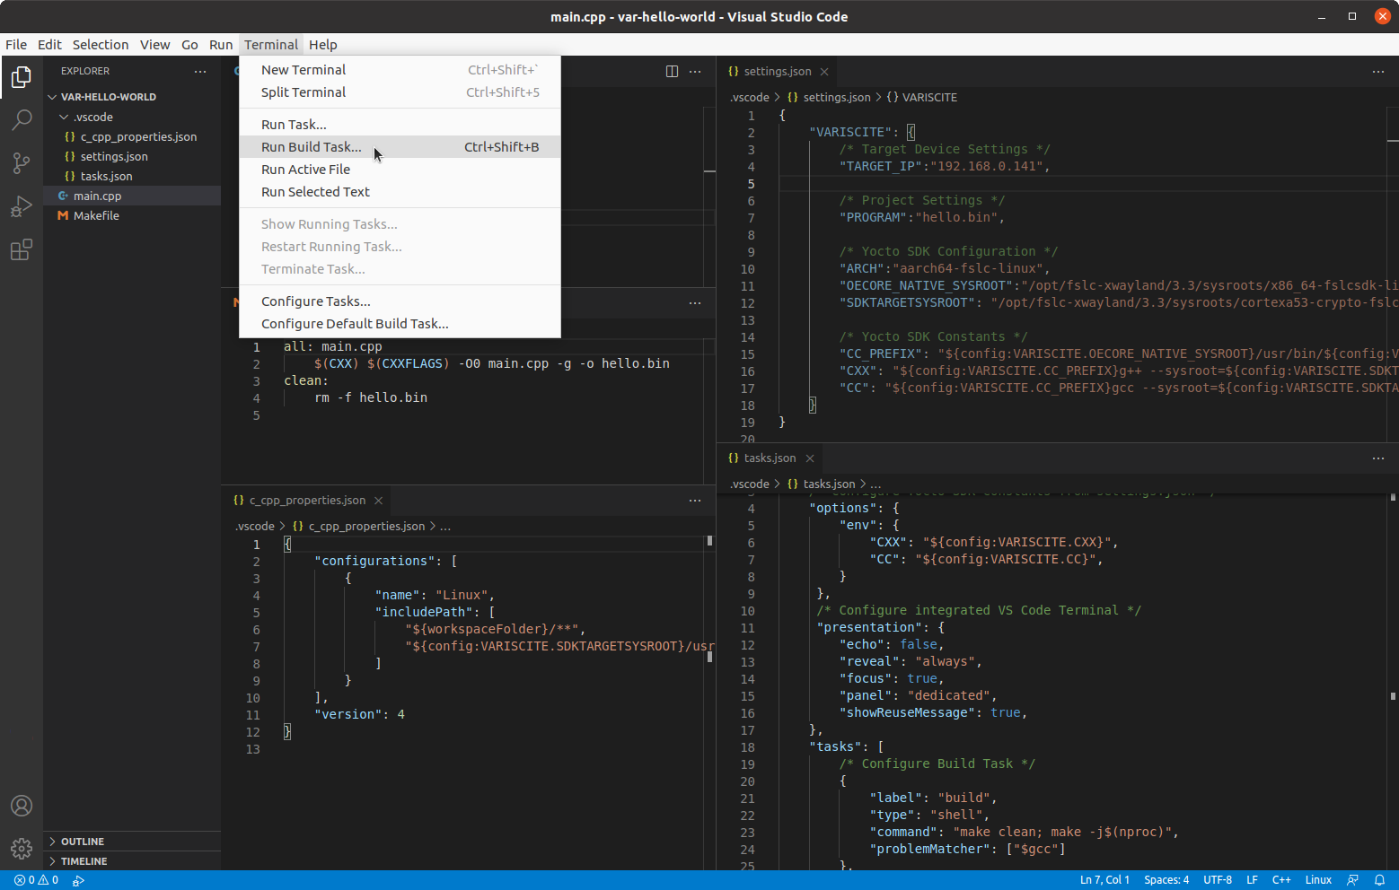Close the settings.json tab
Viewport: 1399px width, 890px height.
pyautogui.click(x=824, y=72)
